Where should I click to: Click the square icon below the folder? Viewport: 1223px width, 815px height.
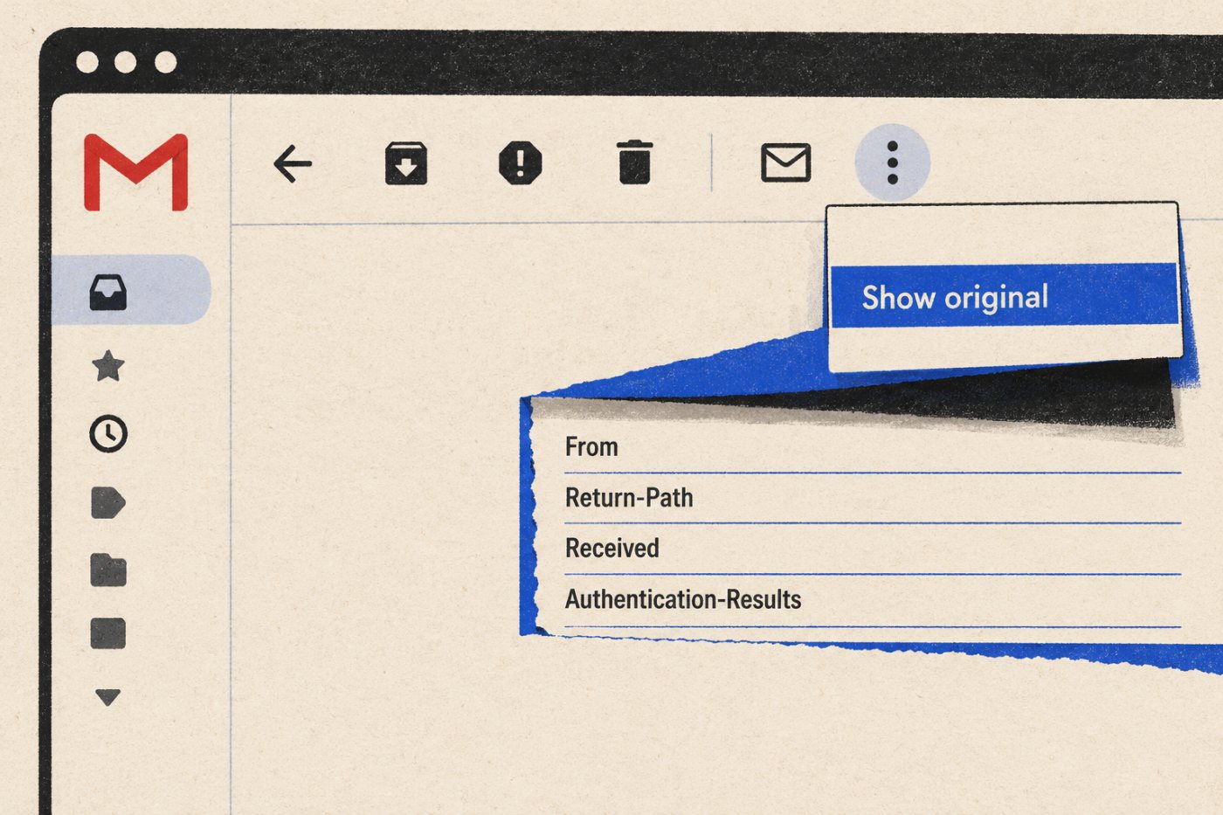pos(108,633)
